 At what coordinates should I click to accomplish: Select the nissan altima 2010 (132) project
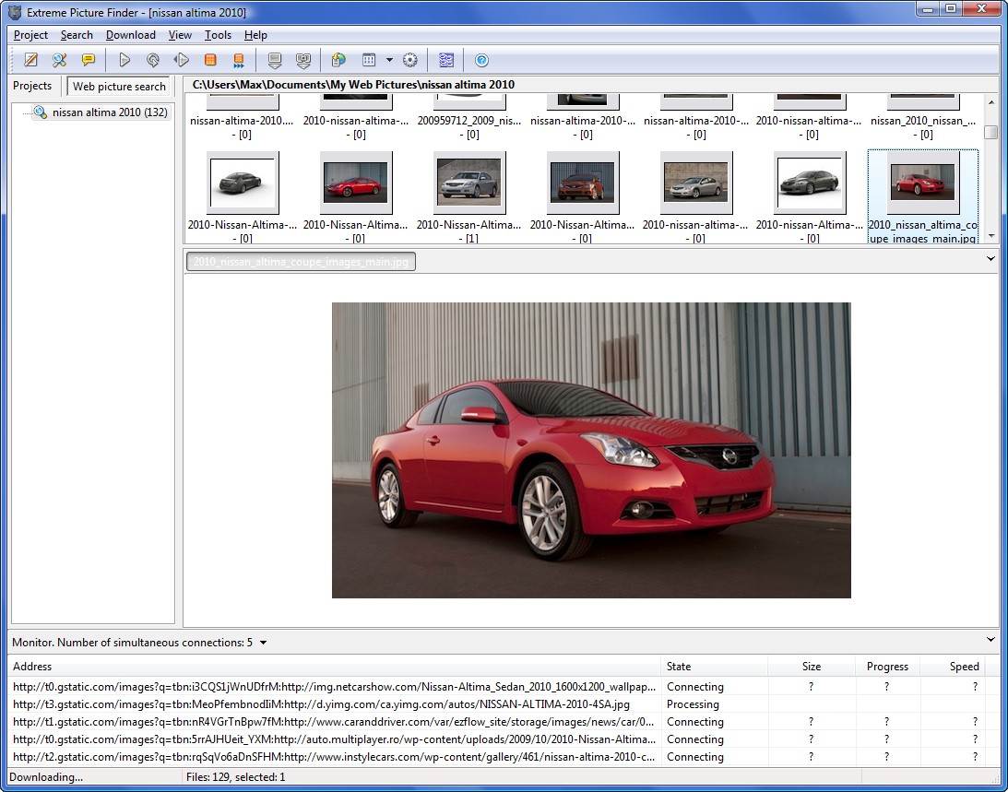(x=109, y=112)
